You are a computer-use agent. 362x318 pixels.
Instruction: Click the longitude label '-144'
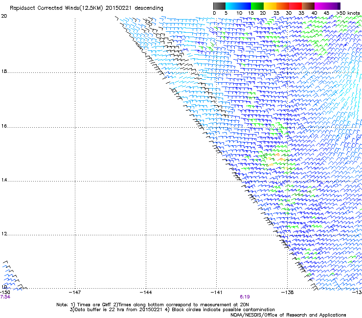point(146,293)
